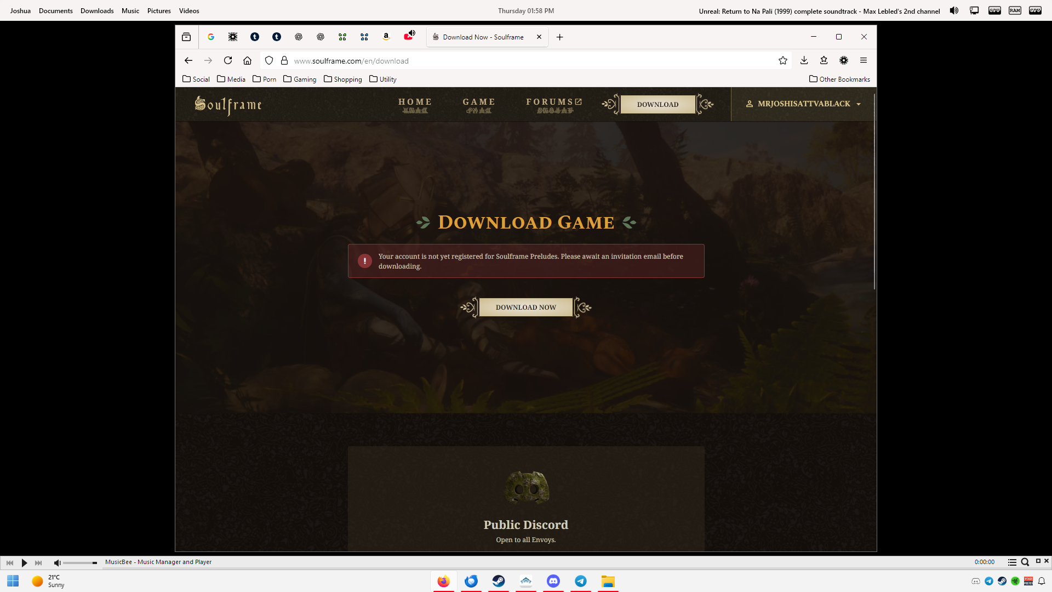Reload the Soulframe page
1052x592 pixels.
click(x=228, y=61)
